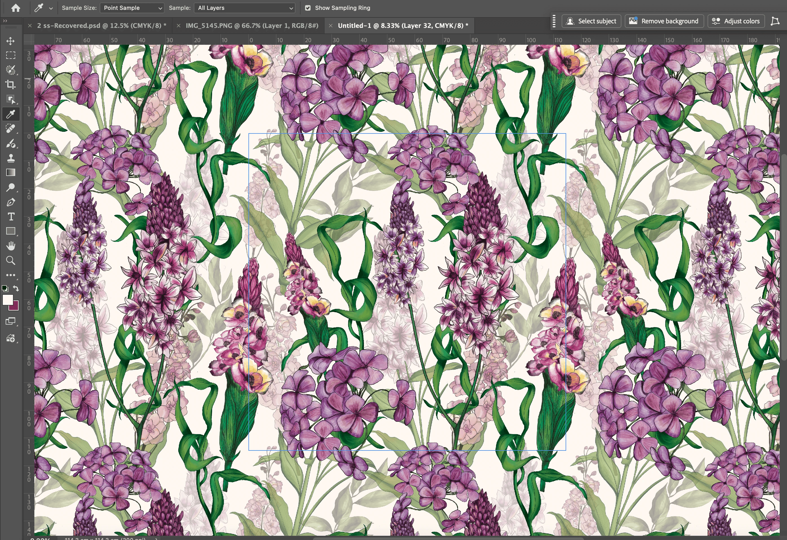This screenshot has height=540, width=787.
Task: Click the Adjust colors button
Action: (x=736, y=21)
